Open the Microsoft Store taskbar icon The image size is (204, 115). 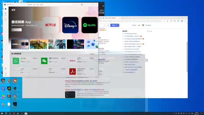click(x=26, y=113)
